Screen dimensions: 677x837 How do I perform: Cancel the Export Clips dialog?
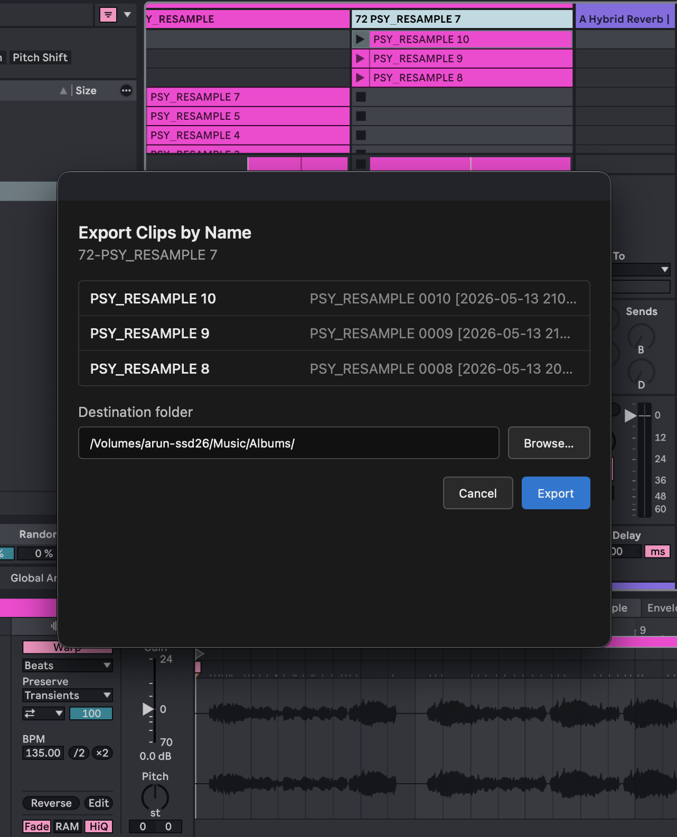pyautogui.click(x=478, y=493)
